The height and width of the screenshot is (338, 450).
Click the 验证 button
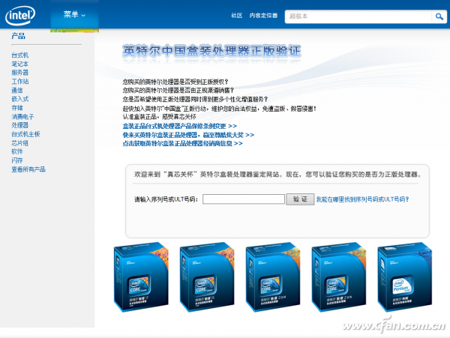click(x=300, y=199)
